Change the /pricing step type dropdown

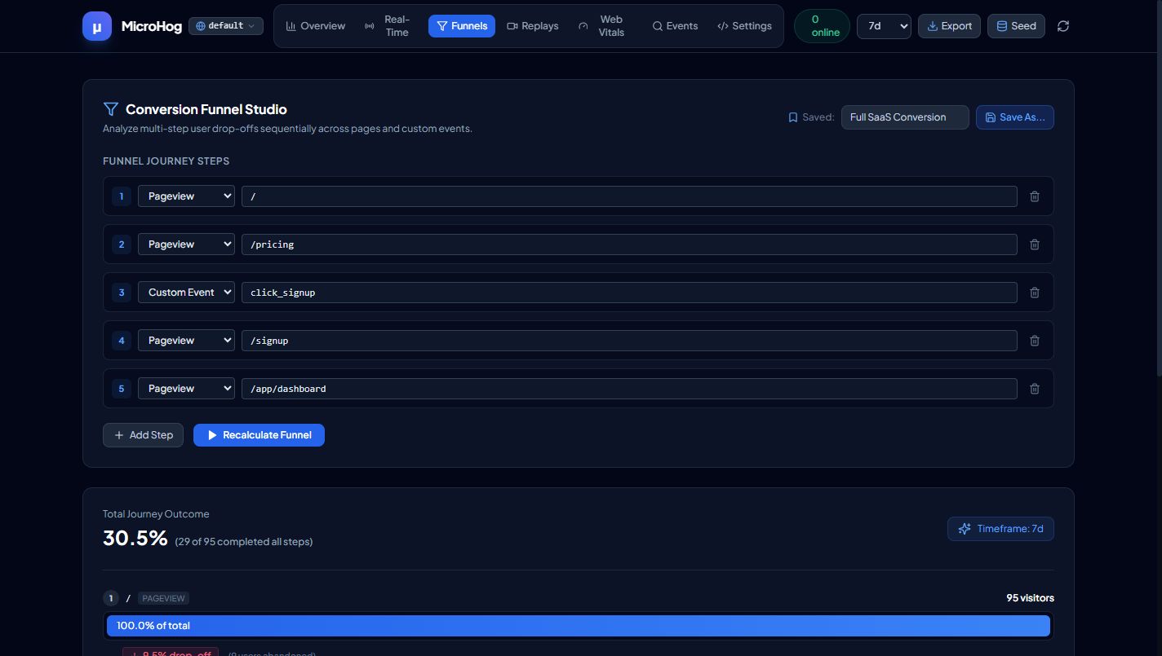[x=186, y=244]
